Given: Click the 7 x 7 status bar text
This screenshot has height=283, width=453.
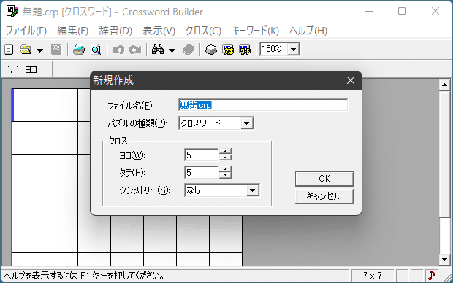Looking at the screenshot, I should click(x=373, y=276).
